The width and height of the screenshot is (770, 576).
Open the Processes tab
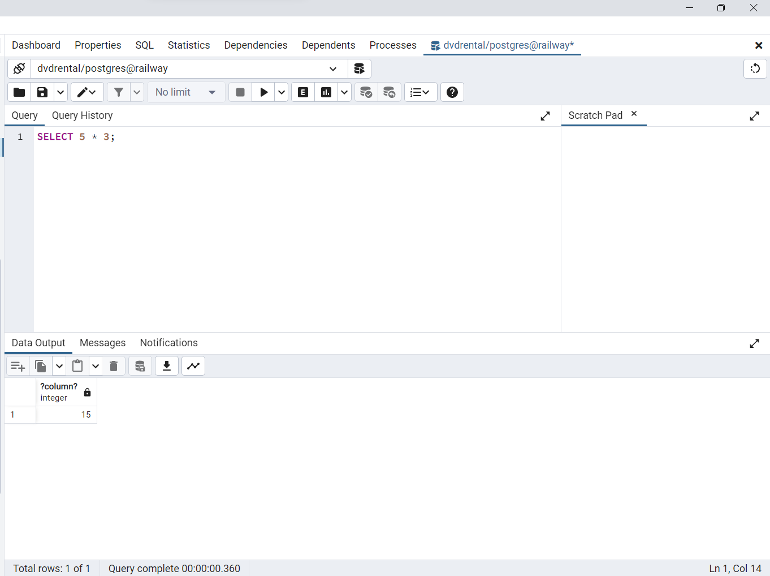pos(393,45)
